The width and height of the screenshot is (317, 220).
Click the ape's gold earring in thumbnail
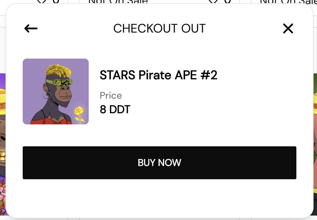click(x=47, y=95)
